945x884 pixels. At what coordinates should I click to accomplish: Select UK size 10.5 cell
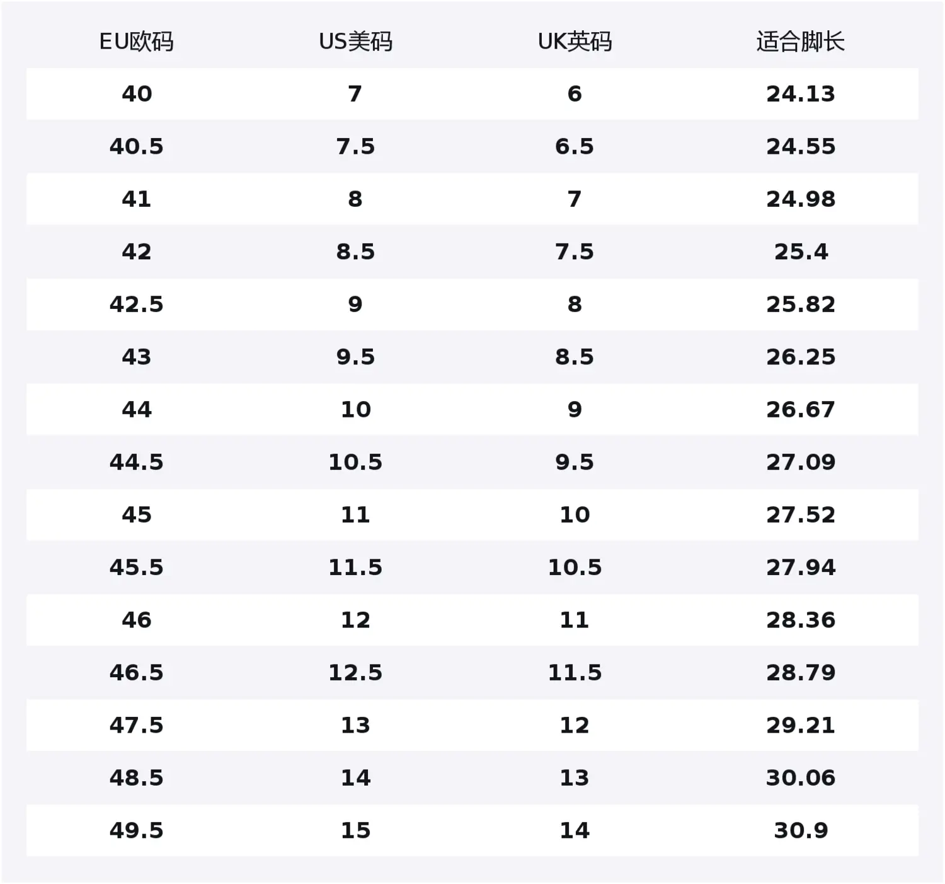click(x=575, y=567)
